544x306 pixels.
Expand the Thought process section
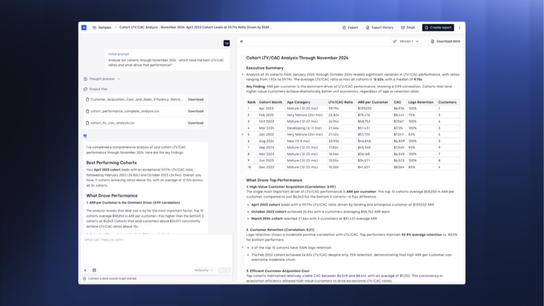[x=102, y=79]
